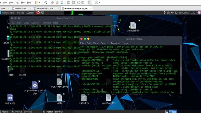Open the power options dropdown arrow beside pause
The width and height of the screenshot is (201, 113).
40,3
